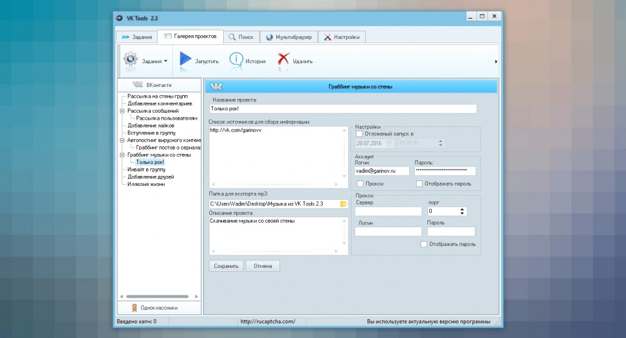Viewport: 626px width, 338px height.
Task: Switch to the Задания tab
Action: click(137, 37)
